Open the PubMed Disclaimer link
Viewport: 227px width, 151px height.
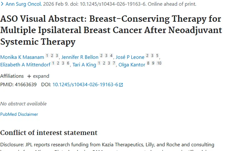(19, 114)
